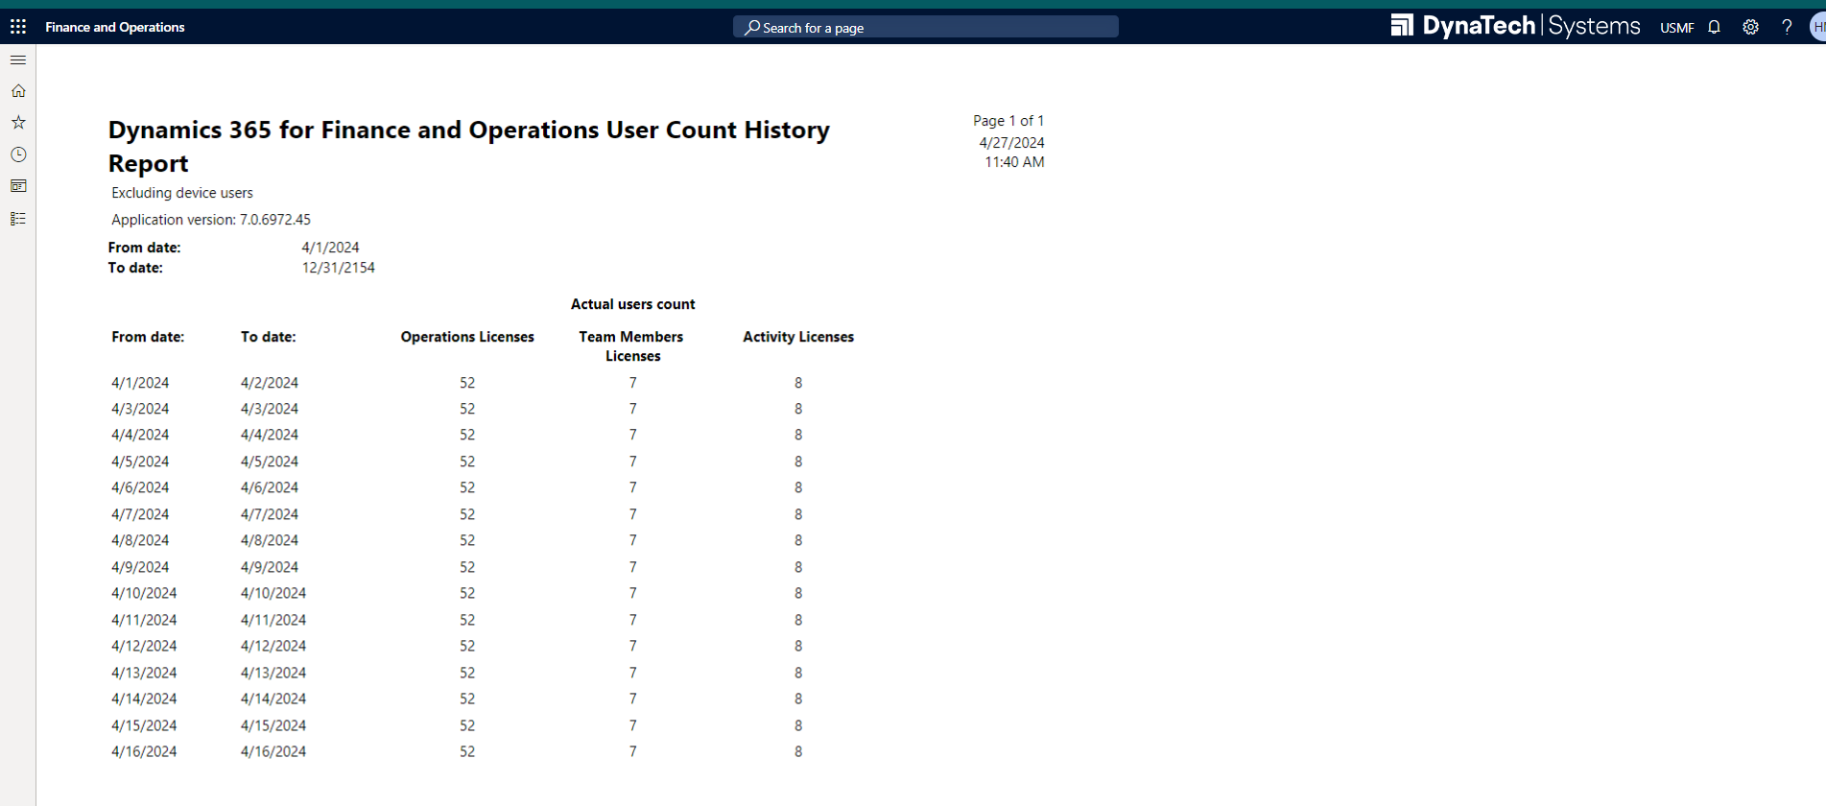Click 'Operations Licenses' column header
1826x806 pixels.
click(x=467, y=337)
